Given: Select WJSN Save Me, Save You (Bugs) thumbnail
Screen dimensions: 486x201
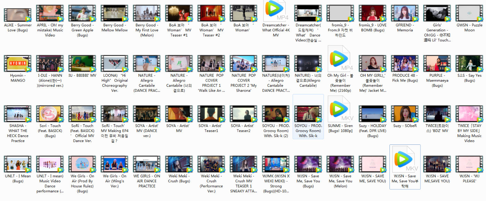Looking at the screenshot, I should (x=308, y=164).
